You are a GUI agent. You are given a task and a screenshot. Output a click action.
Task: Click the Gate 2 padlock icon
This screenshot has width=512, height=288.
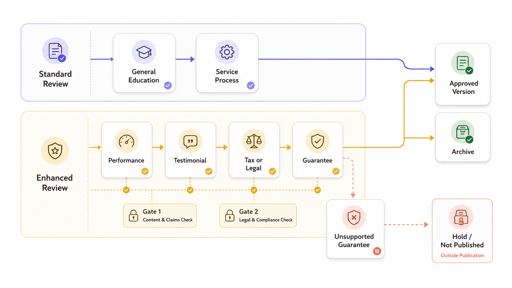[230, 216]
